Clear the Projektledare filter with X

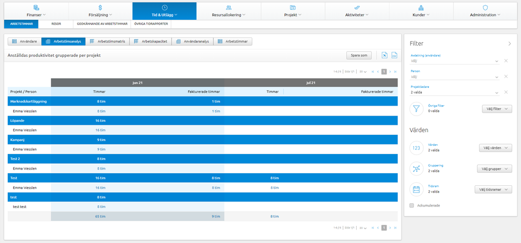coord(506,92)
